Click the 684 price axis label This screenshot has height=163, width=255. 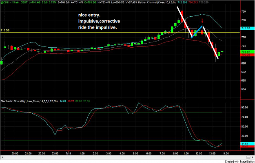click(244, 89)
